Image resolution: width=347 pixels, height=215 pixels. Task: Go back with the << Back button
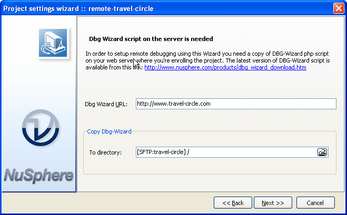(x=233, y=203)
